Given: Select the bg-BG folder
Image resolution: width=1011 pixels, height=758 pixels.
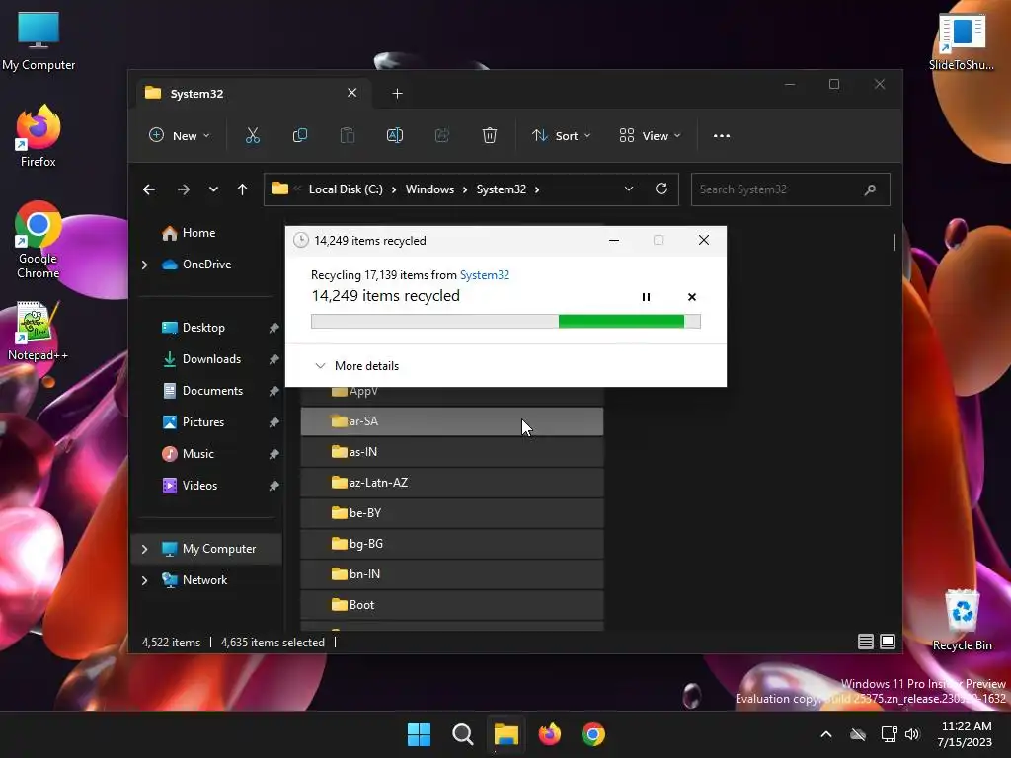Looking at the screenshot, I should tap(452, 544).
